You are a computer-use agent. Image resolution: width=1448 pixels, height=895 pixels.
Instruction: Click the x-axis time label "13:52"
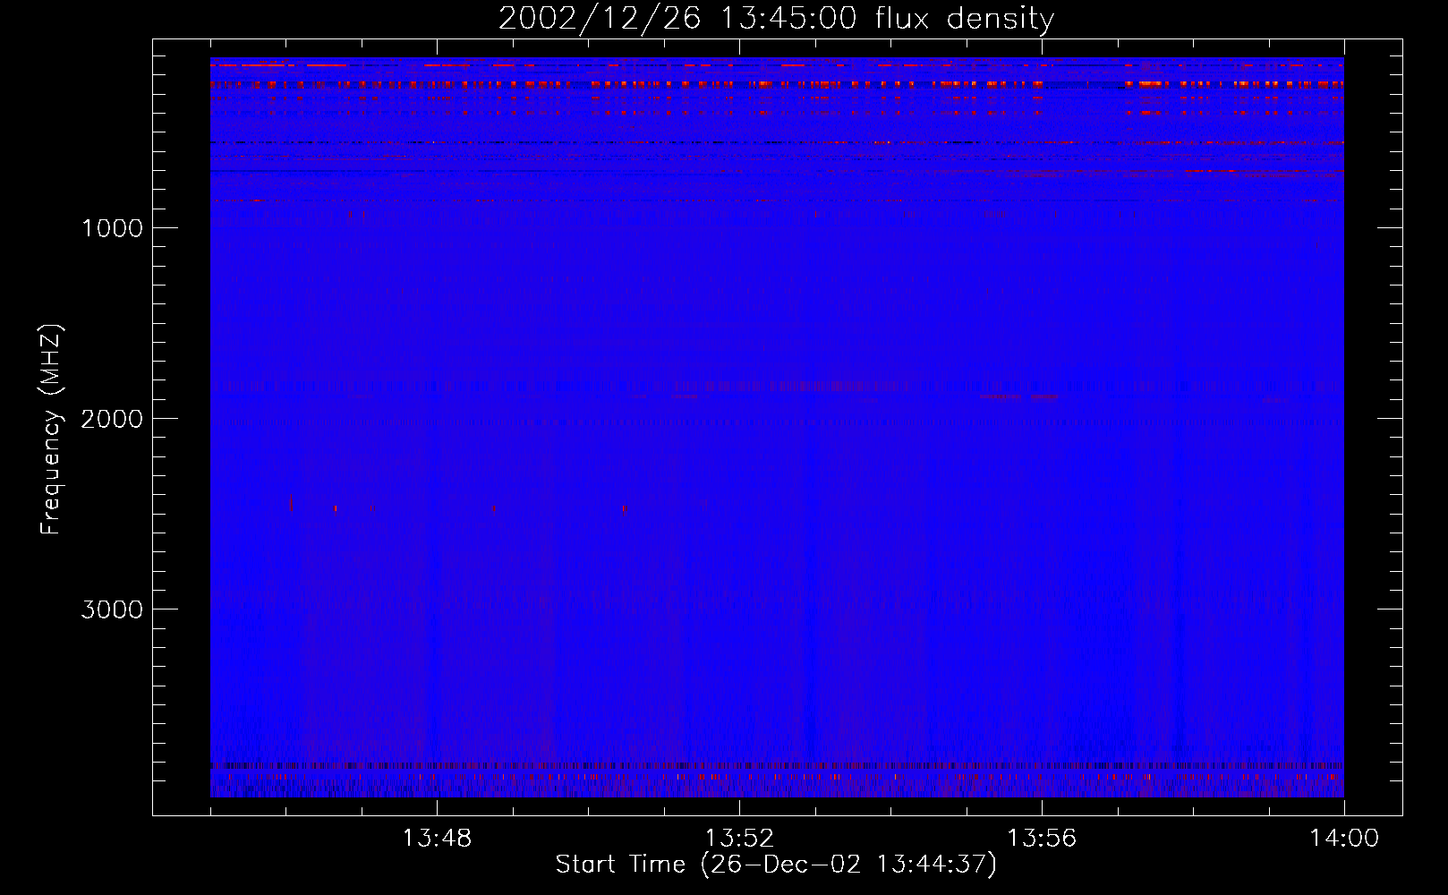coord(739,839)
